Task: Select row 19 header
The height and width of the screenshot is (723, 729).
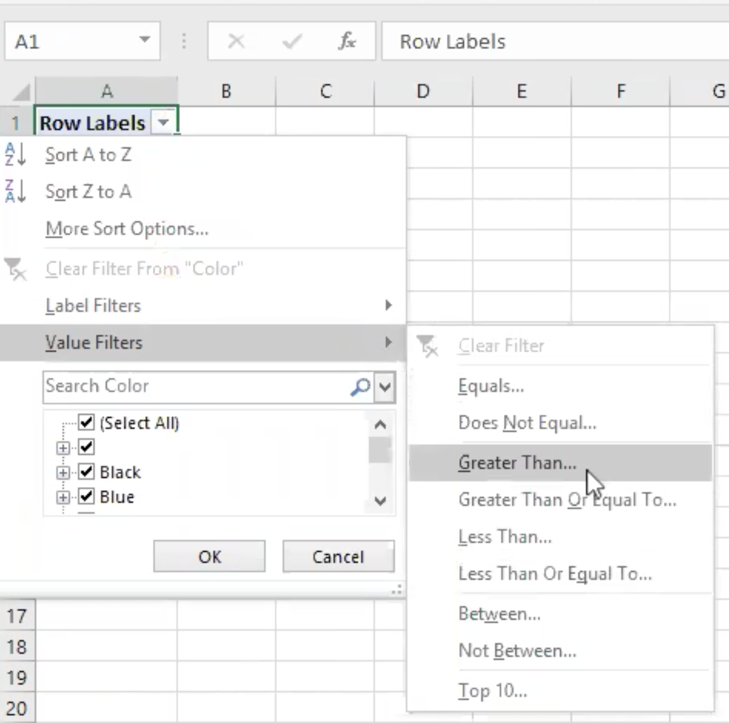Action: click(16, 677)
